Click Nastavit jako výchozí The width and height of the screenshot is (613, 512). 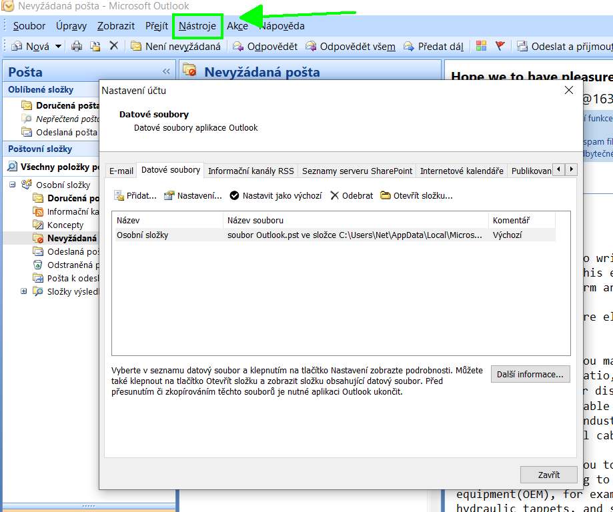coord(275,195)
